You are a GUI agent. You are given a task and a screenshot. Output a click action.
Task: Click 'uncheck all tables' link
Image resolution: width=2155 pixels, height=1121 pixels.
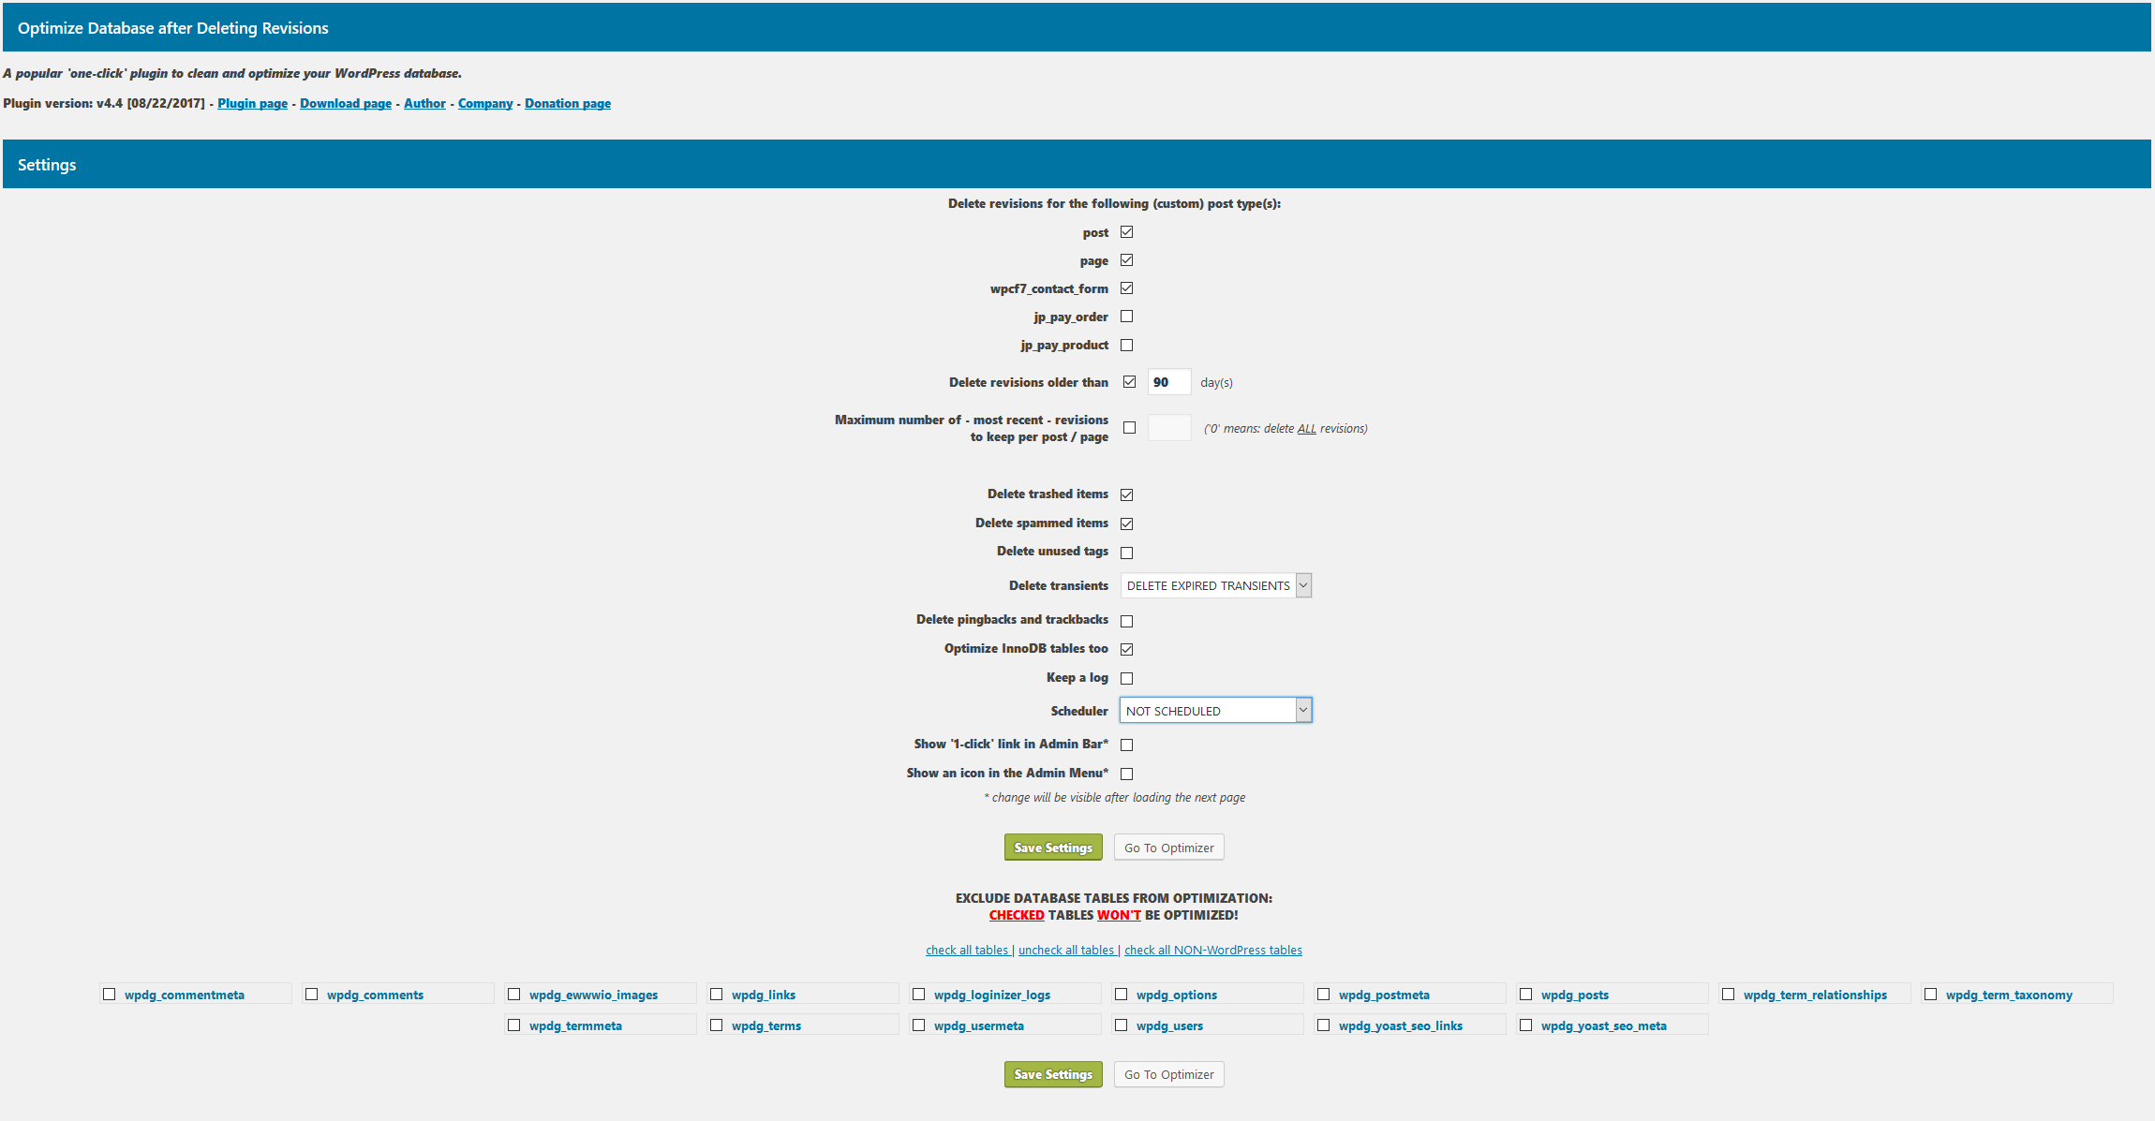(1066, 950)
